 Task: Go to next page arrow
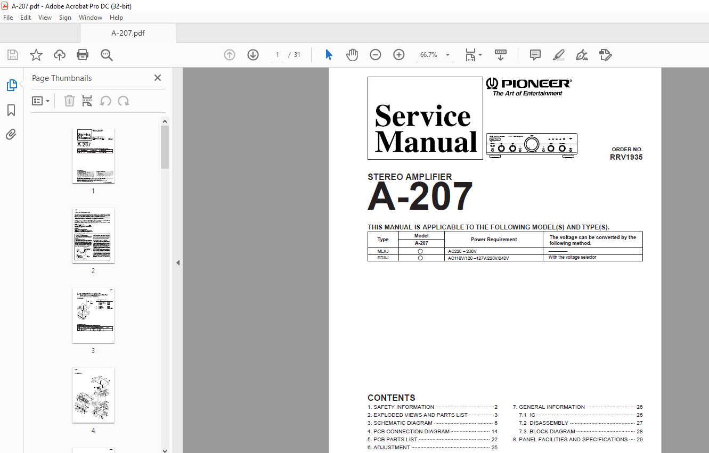[253, 55]
